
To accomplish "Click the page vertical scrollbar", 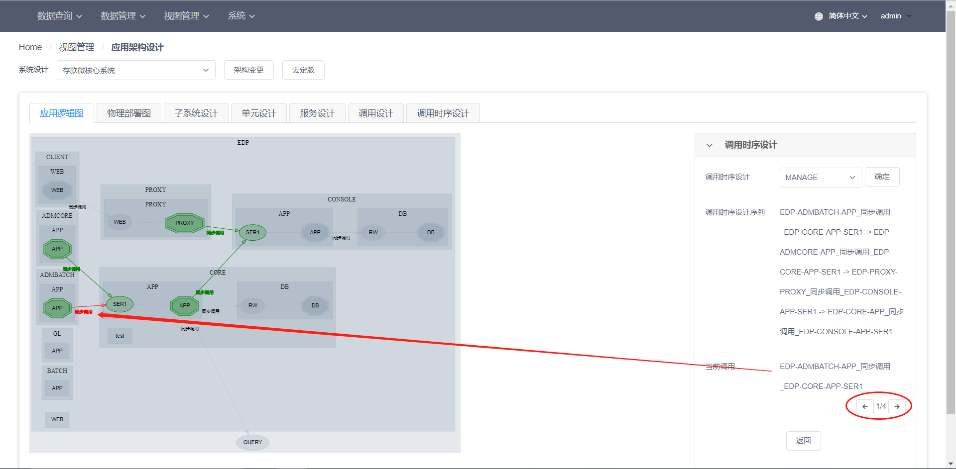I will [951, 212].
